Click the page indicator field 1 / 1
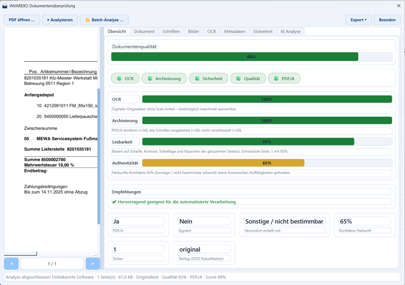This screenshot has height=285, width=405. [x=52, y=264]
